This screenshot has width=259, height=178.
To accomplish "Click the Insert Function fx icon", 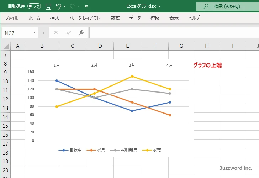I will tap(81, 32).
